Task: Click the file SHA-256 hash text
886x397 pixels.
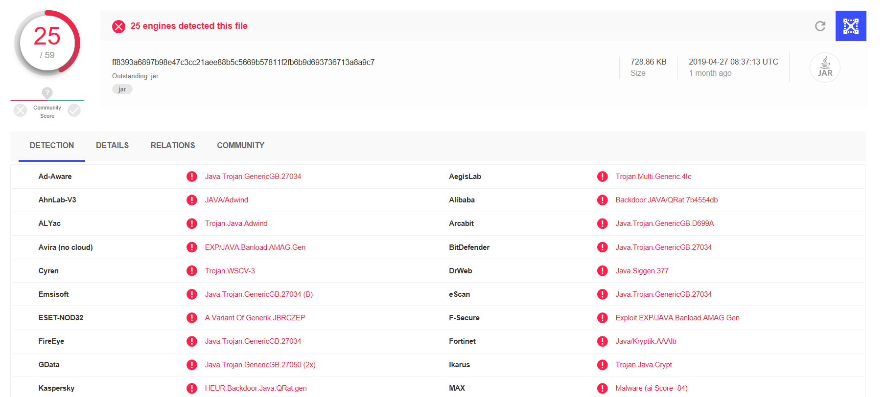Action: [x=243, y=62]
